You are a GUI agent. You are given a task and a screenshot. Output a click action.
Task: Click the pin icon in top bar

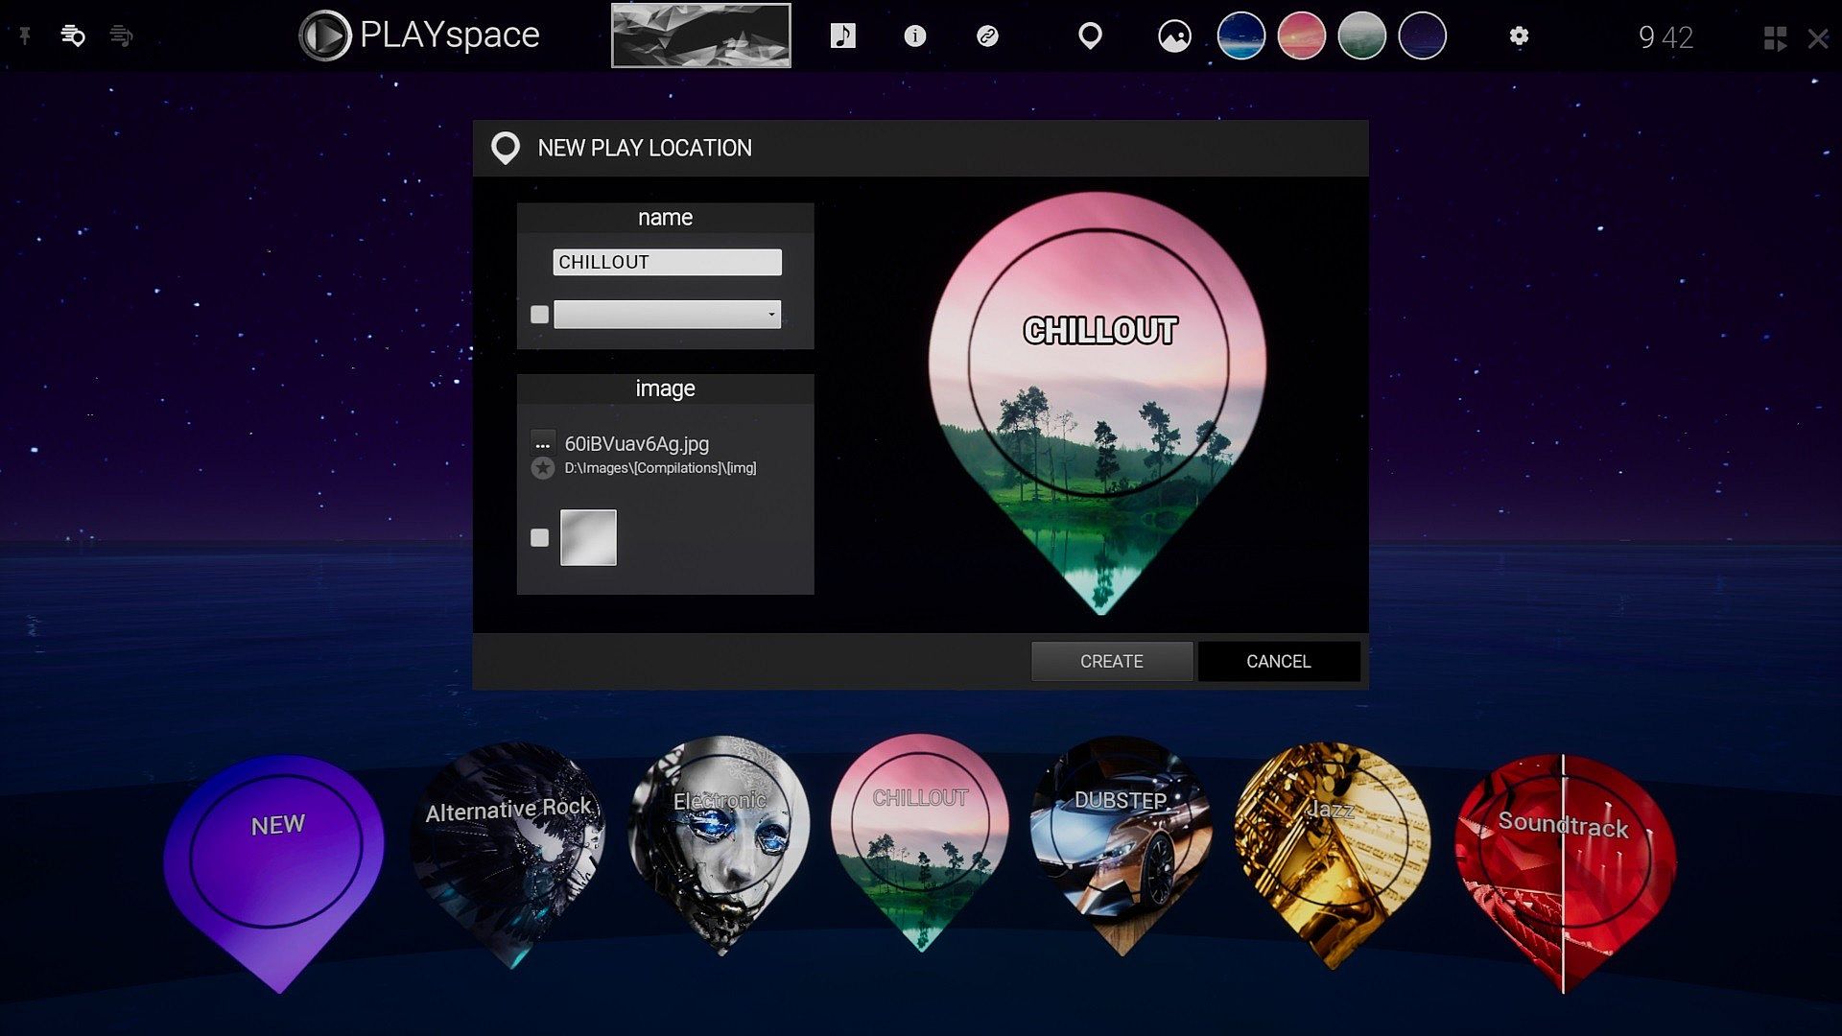click(x=26, y=36)
